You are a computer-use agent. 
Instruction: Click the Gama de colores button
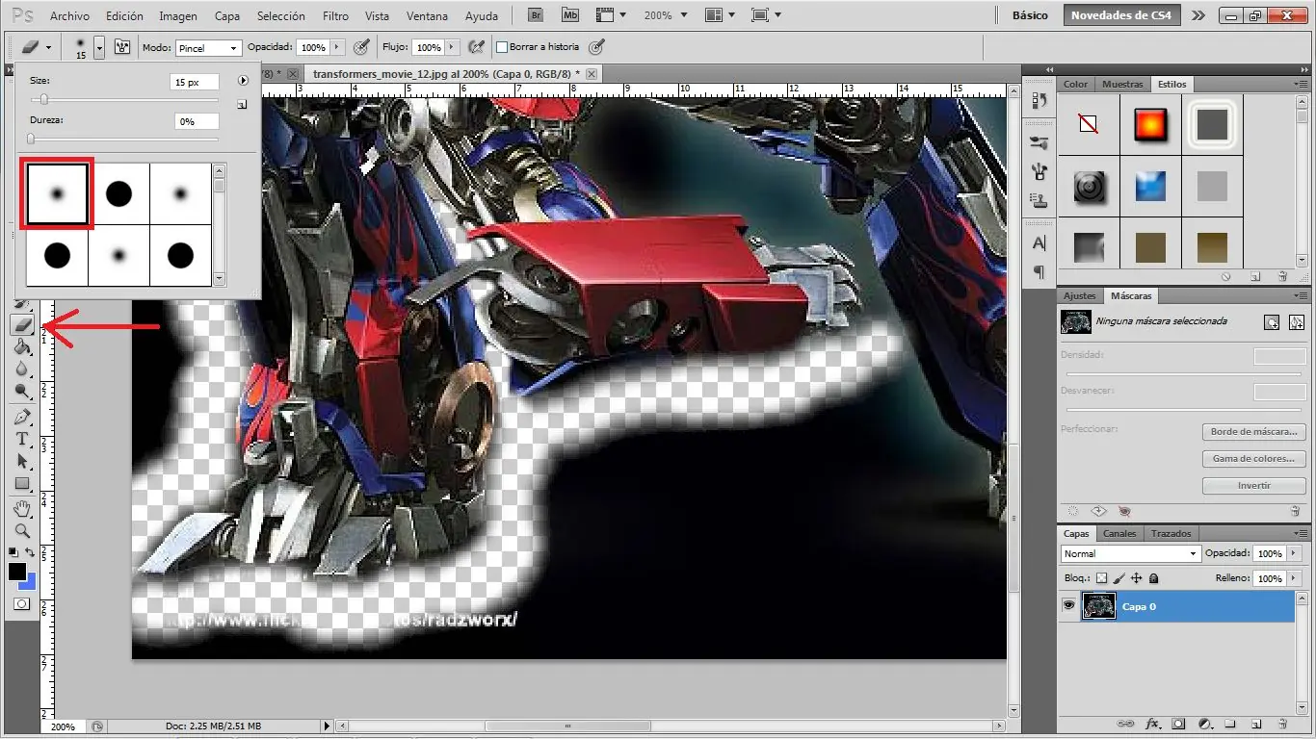click(1254, 459)
